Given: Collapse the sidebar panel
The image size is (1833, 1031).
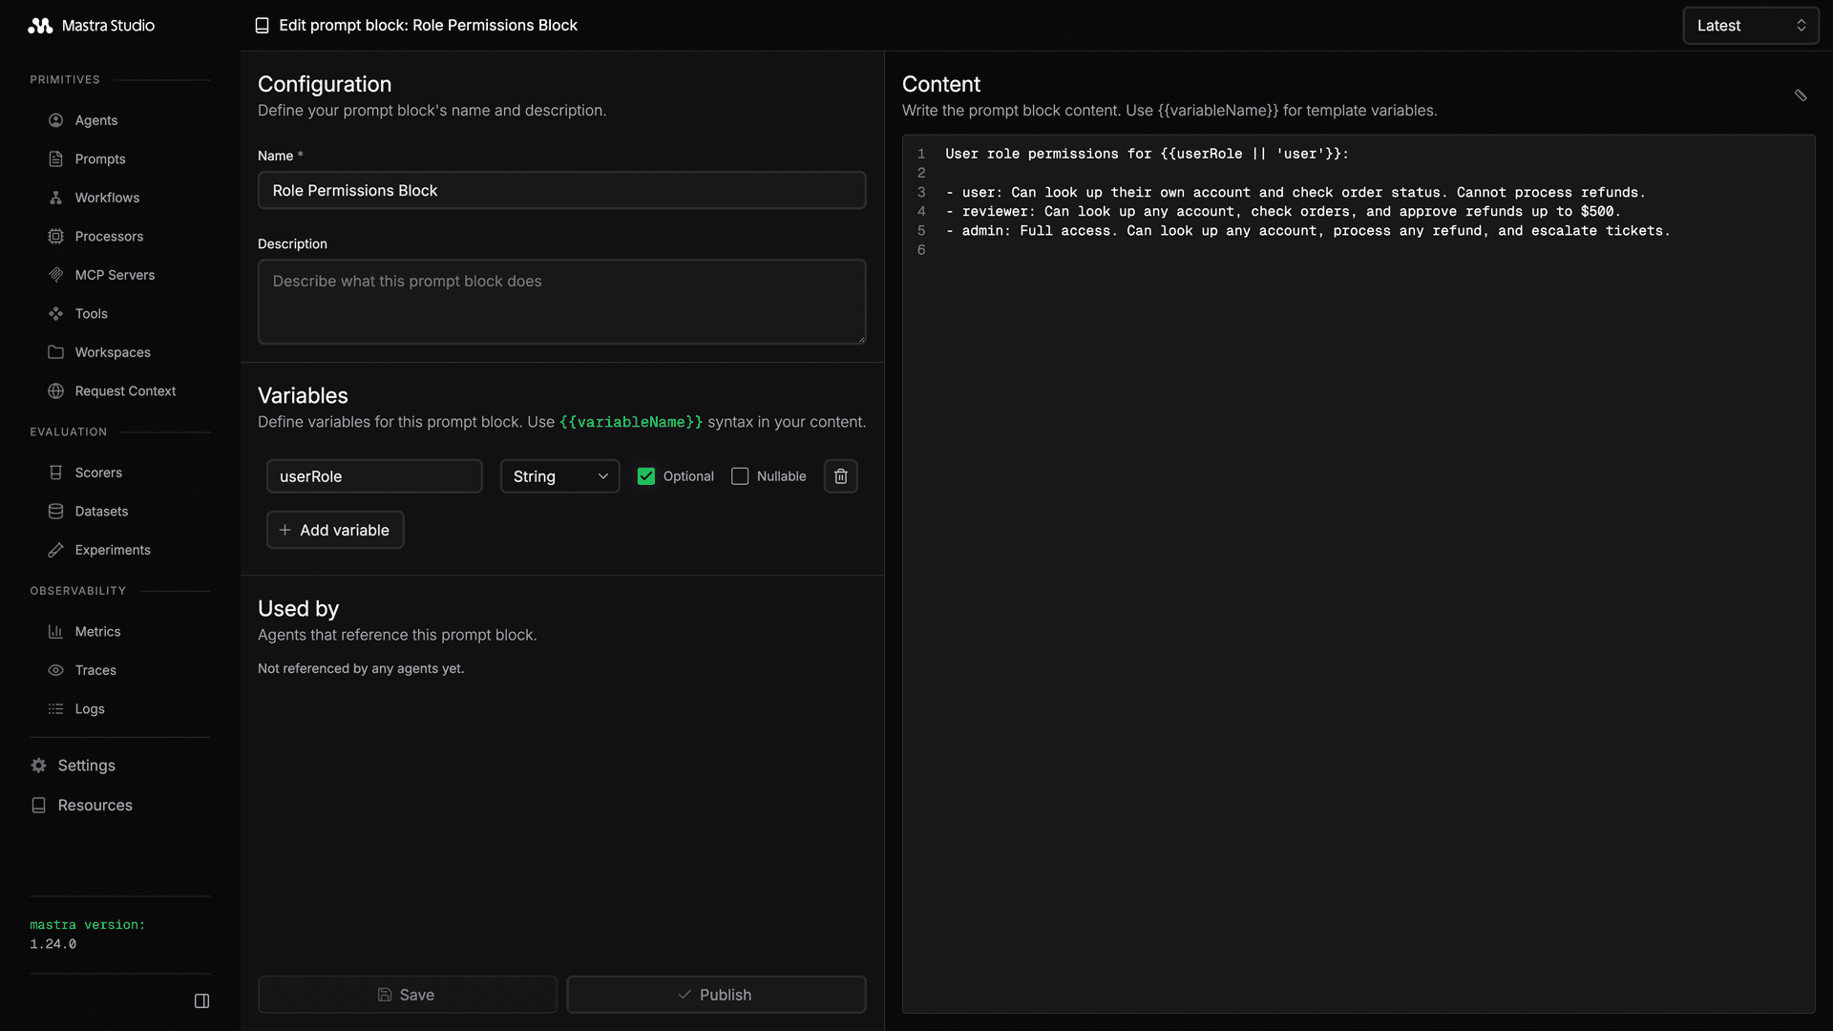Looking at the screenshot, I should pyautogui.click(x=201, y=999).
